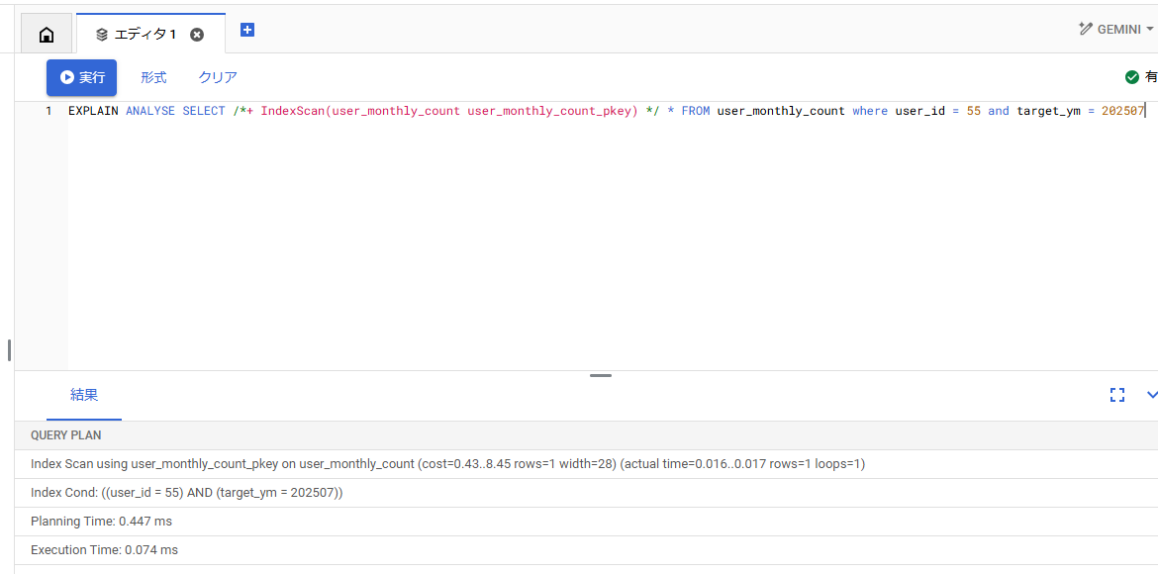Select the Index Scan result row
1158x574 pixels.
pos(586,464)
